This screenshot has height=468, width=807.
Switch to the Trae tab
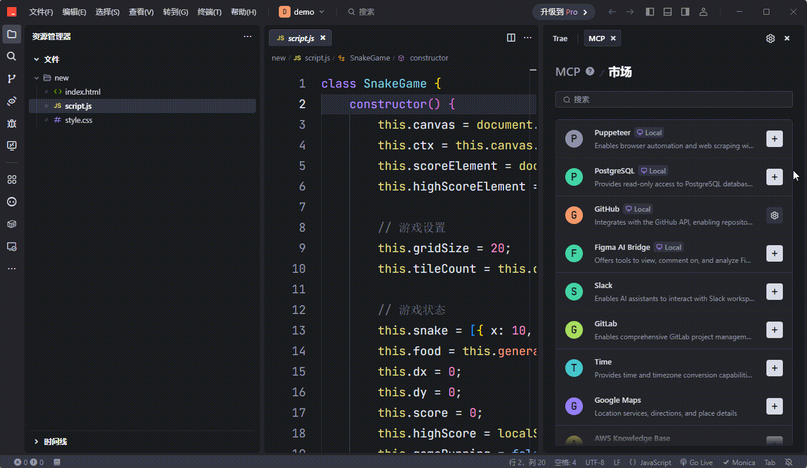(560, 38)
